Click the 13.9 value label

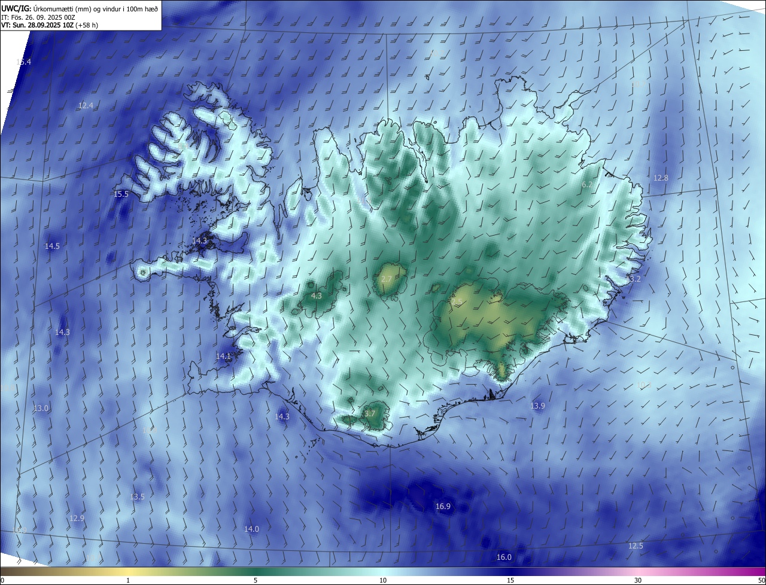tap(537, 406)
